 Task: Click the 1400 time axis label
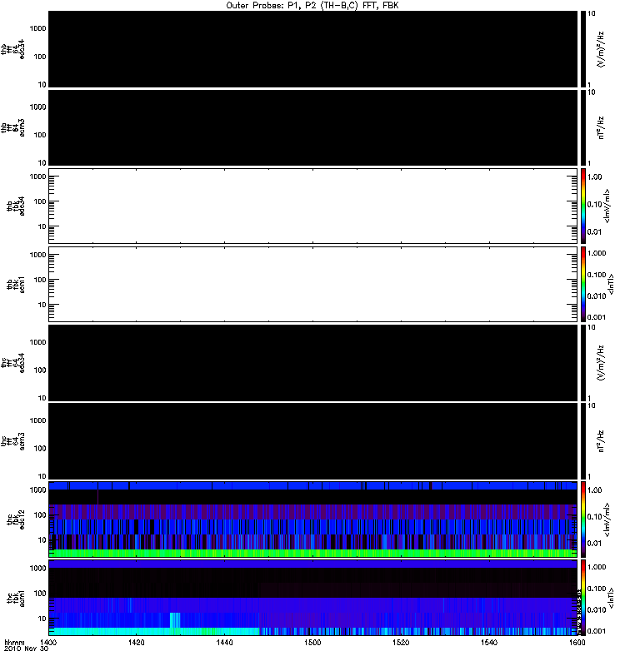48,642
